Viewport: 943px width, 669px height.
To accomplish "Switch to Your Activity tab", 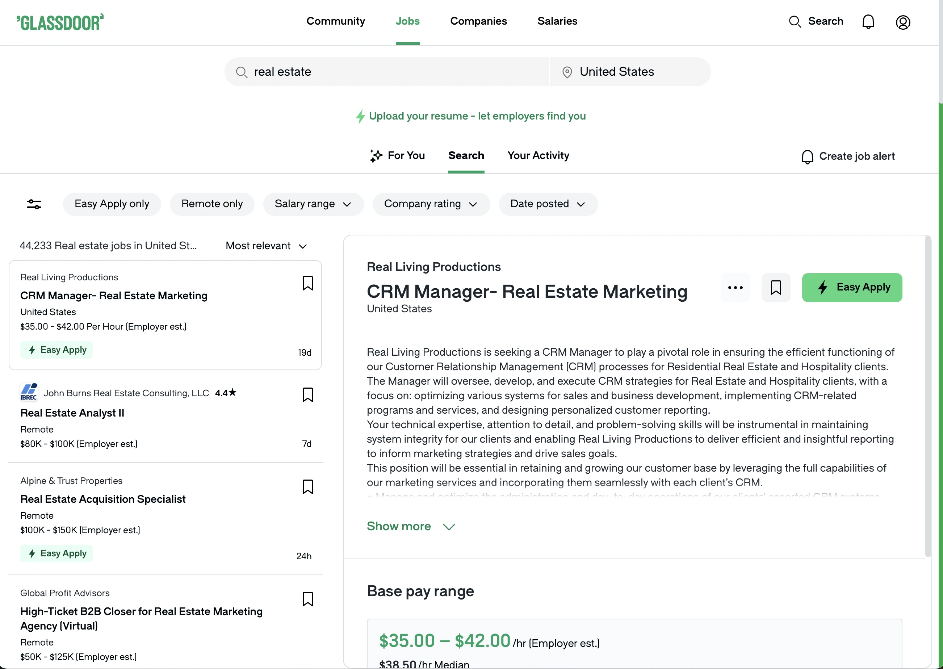I will coord(538,156).
